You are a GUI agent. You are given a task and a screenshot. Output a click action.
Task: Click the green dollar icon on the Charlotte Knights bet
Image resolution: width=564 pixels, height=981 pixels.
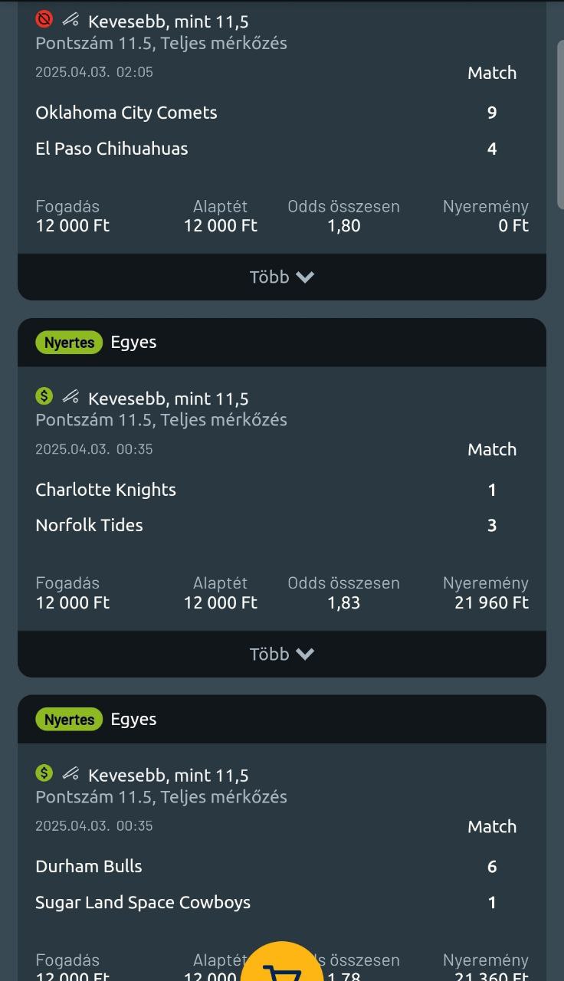click(x=44, y=396)
